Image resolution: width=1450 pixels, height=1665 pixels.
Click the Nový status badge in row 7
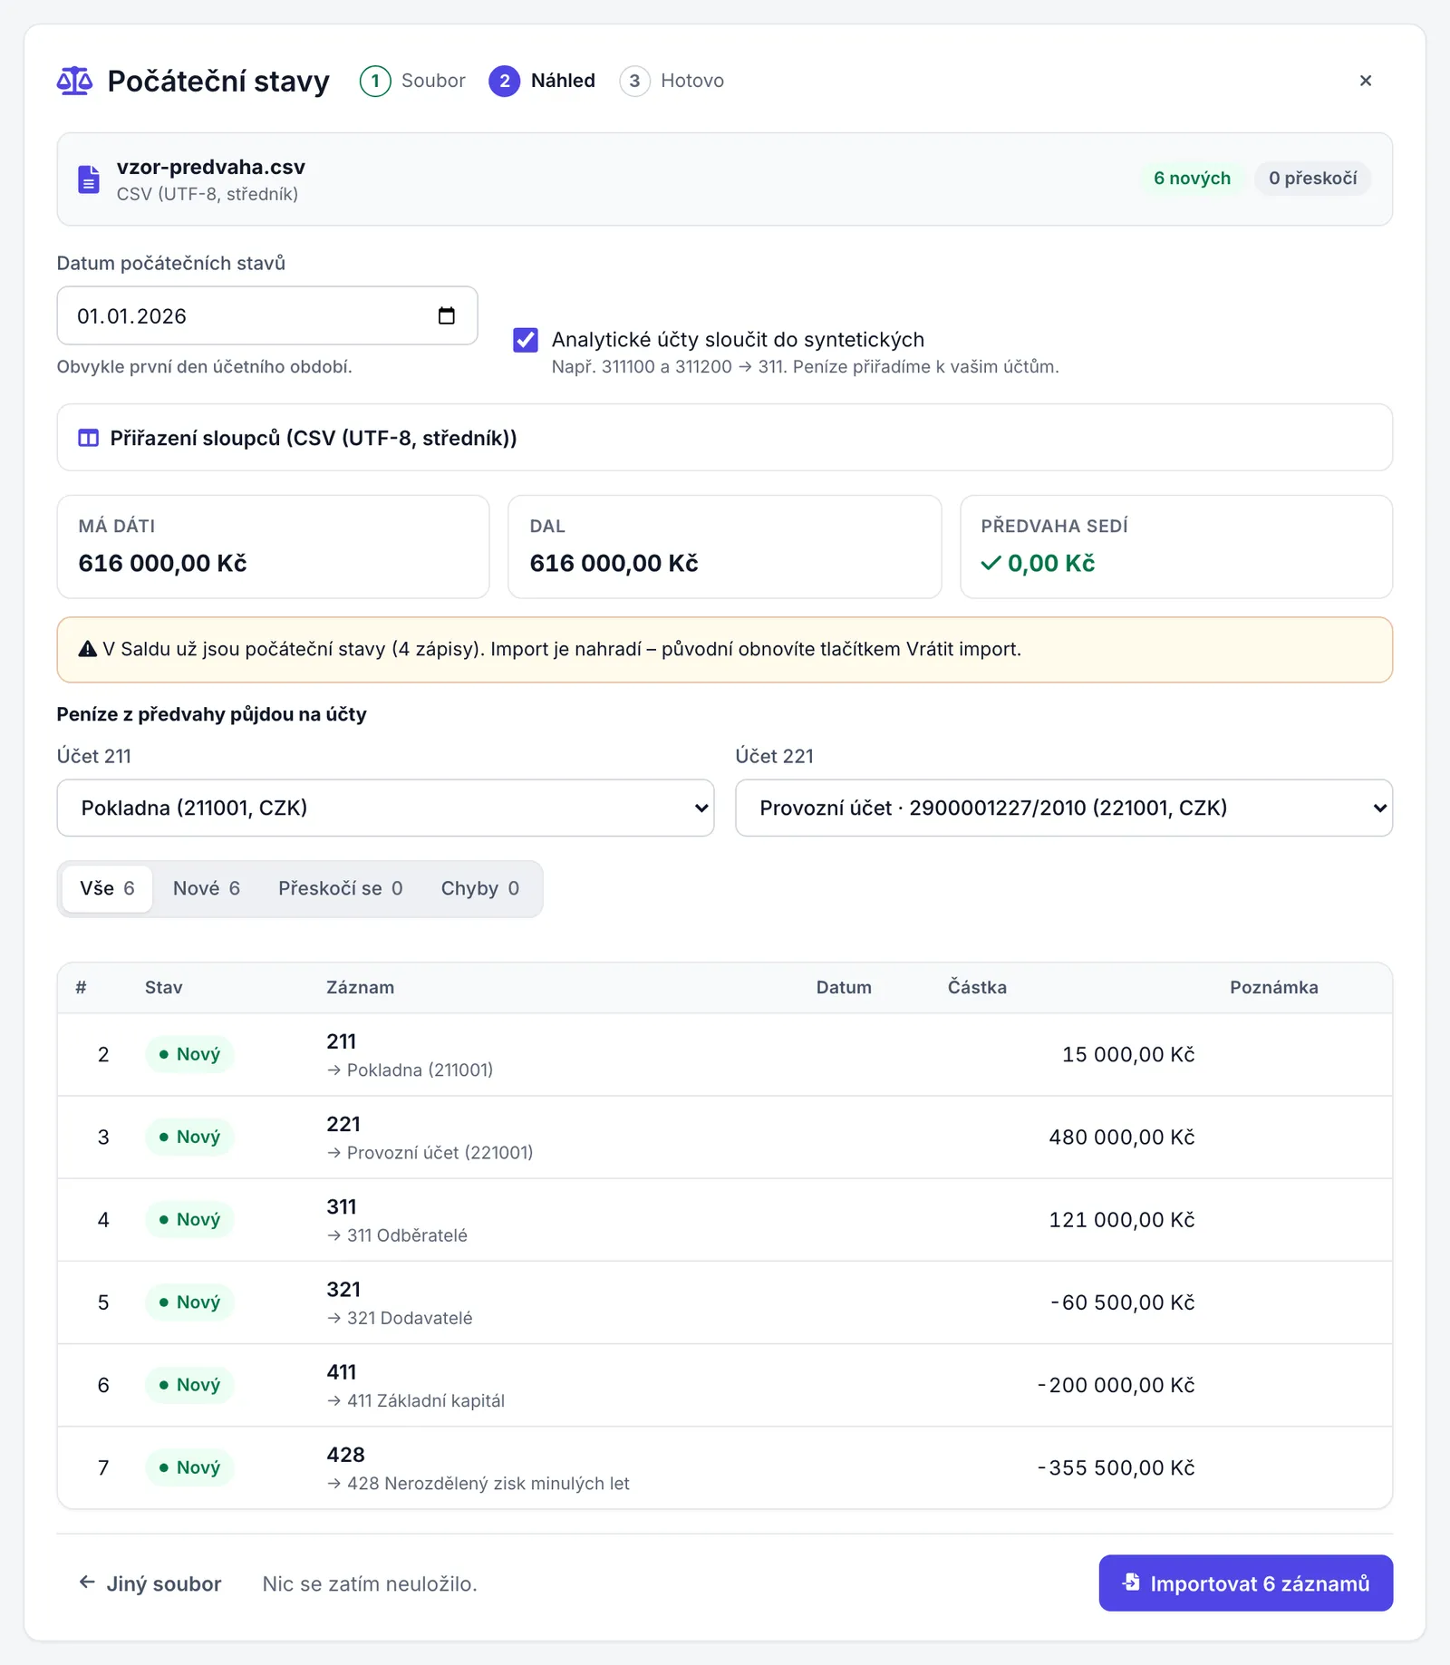[x=189, y=1467]
